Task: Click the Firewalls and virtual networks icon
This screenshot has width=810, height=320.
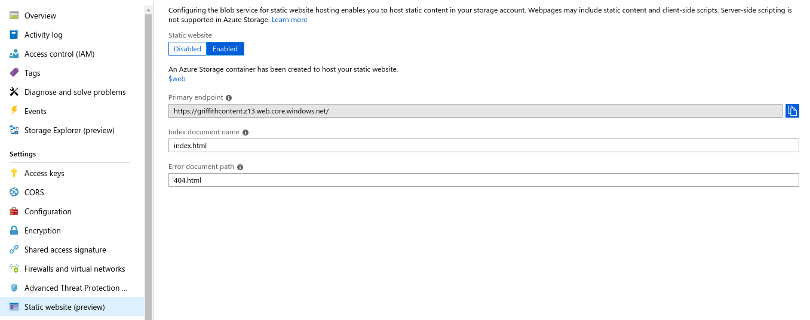Action: pyautogui.click(x=14, y=269)
